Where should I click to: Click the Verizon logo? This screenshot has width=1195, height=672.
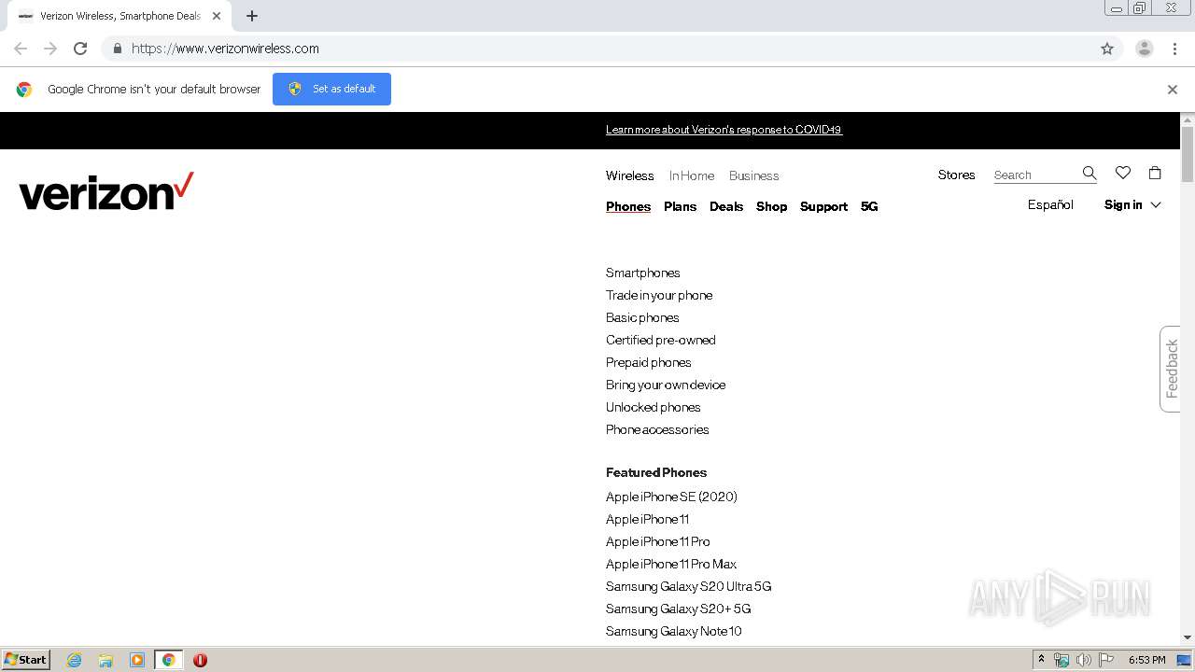click(106, 191)
